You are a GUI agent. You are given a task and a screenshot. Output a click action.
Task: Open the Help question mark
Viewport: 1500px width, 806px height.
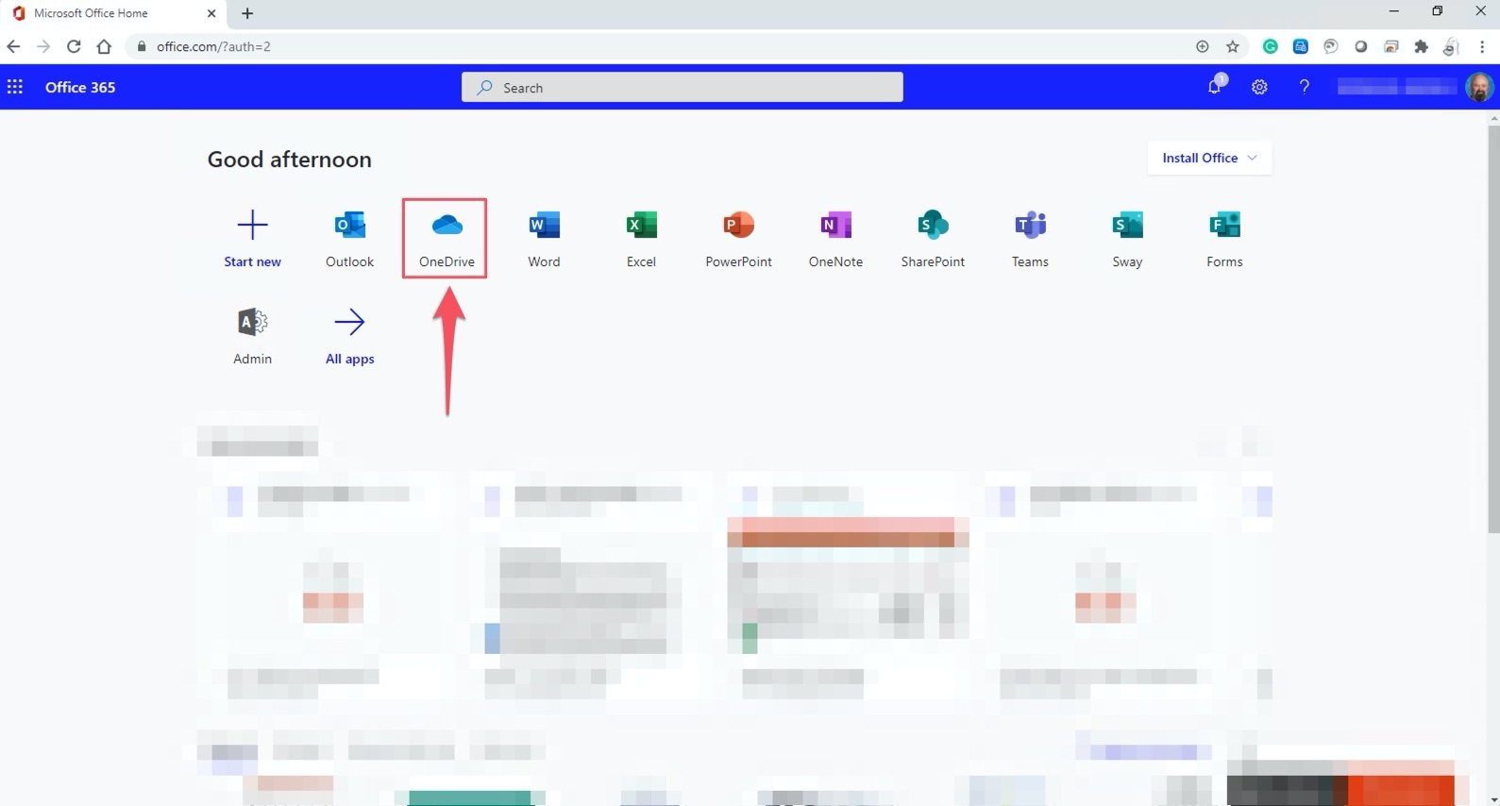pos(1304,87)
